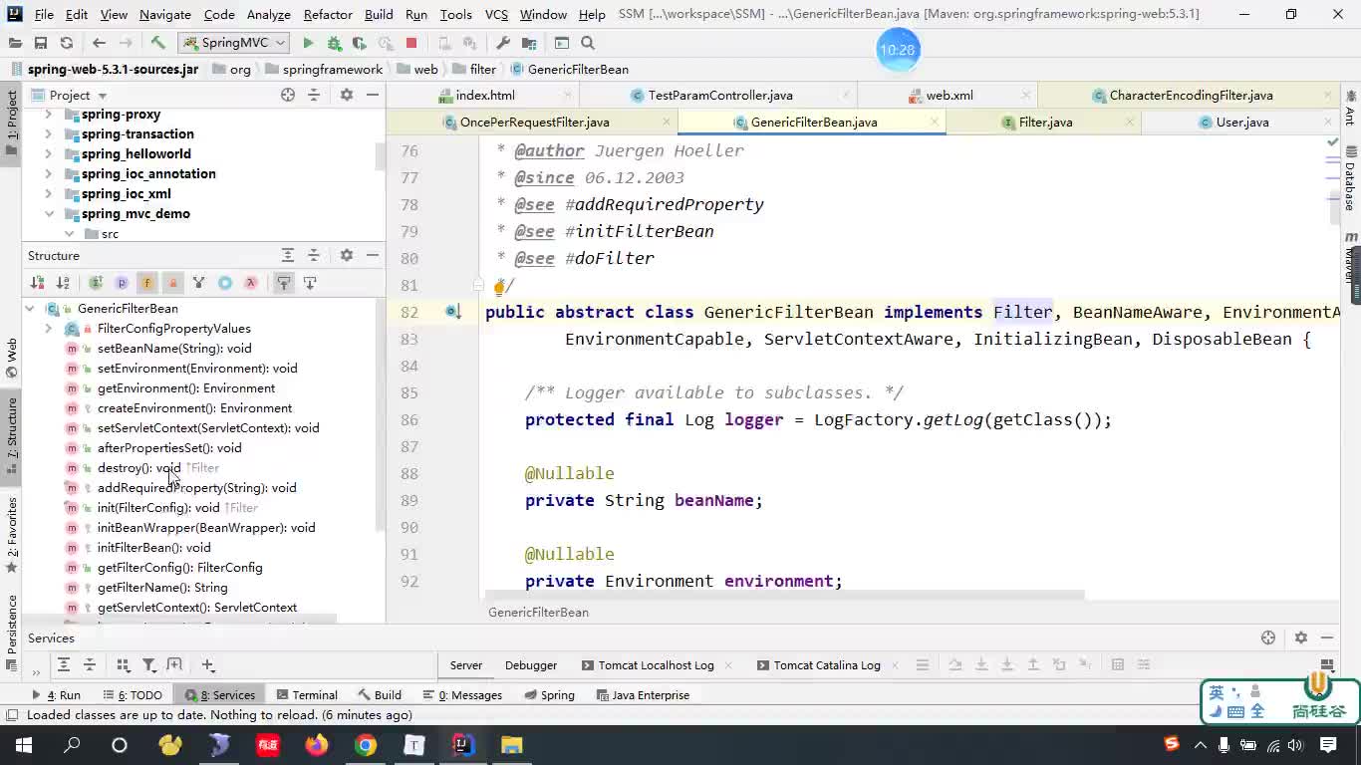Search everywhere with the magnifier icon
The width and height of the screenshot is (1361, 765).
tap(588, 43)
